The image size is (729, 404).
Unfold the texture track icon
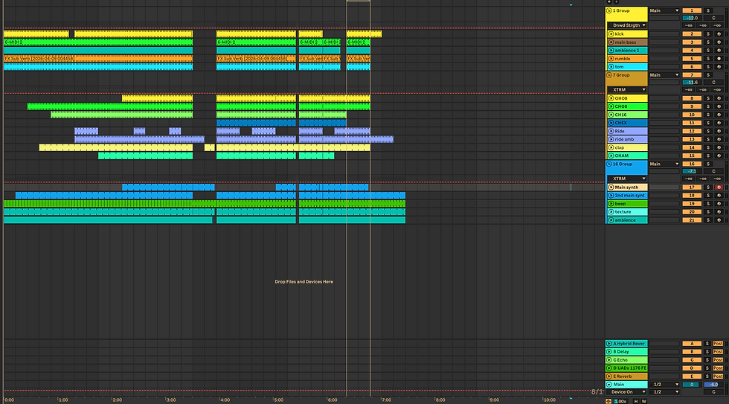611,212
